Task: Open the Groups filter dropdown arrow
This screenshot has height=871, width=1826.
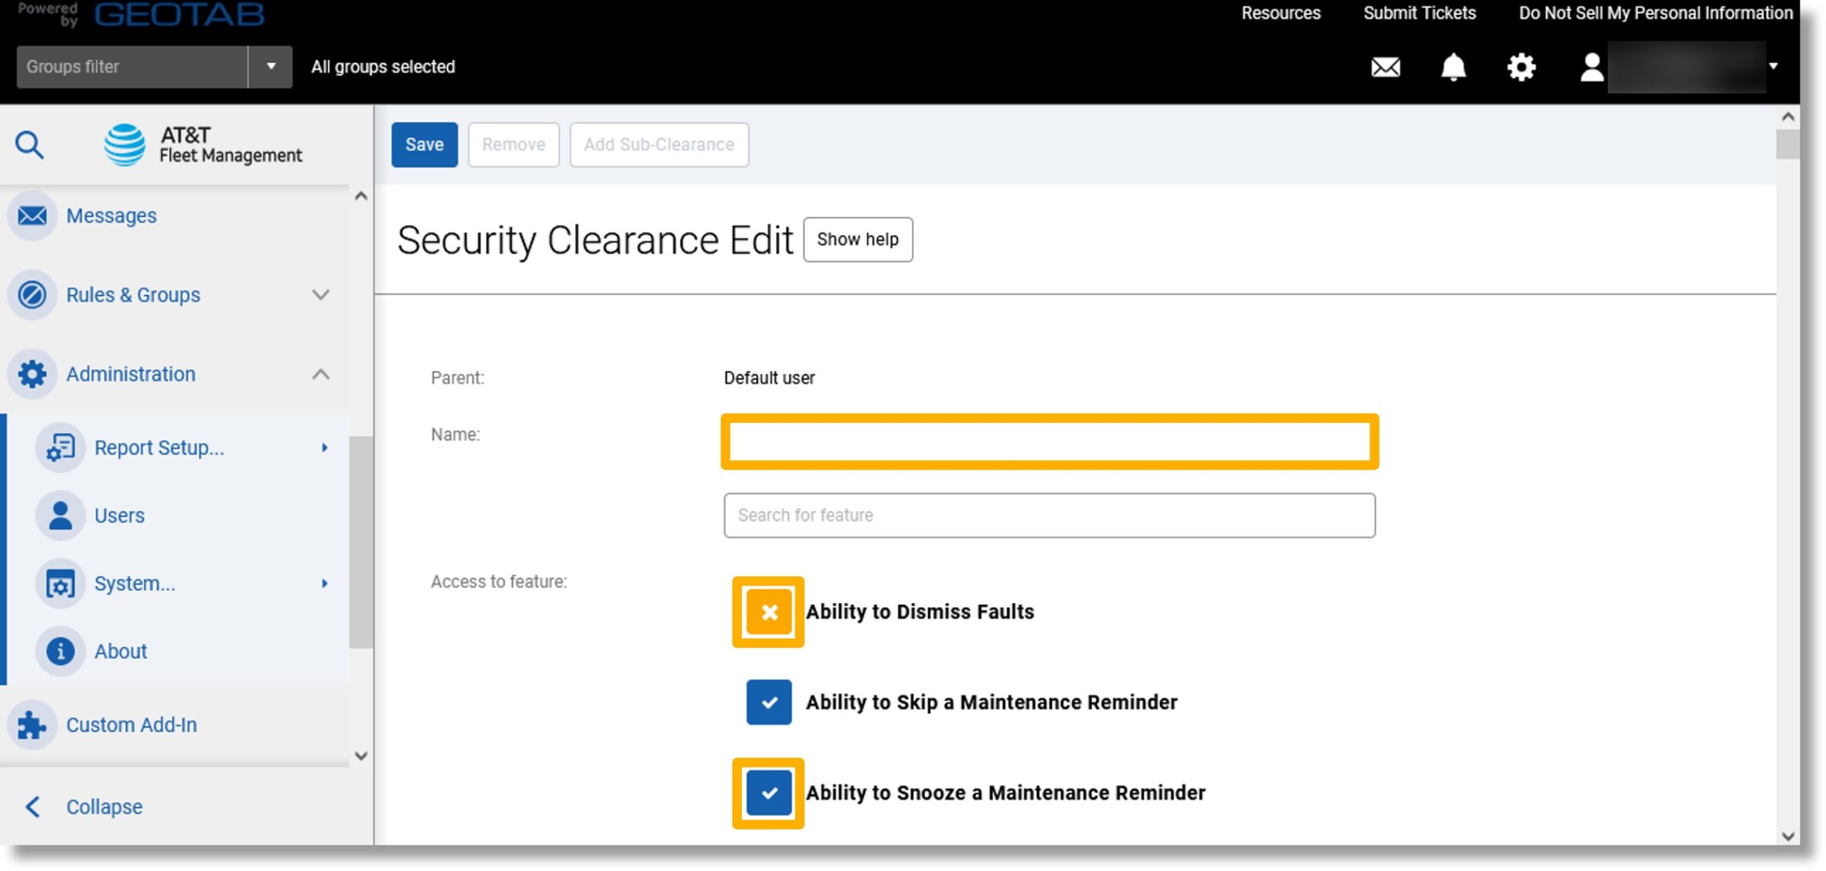Action: [270, 66]
